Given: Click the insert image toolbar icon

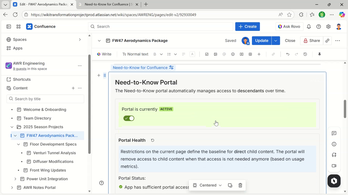Looking at the screenshot, I should [x=215, y=54].
